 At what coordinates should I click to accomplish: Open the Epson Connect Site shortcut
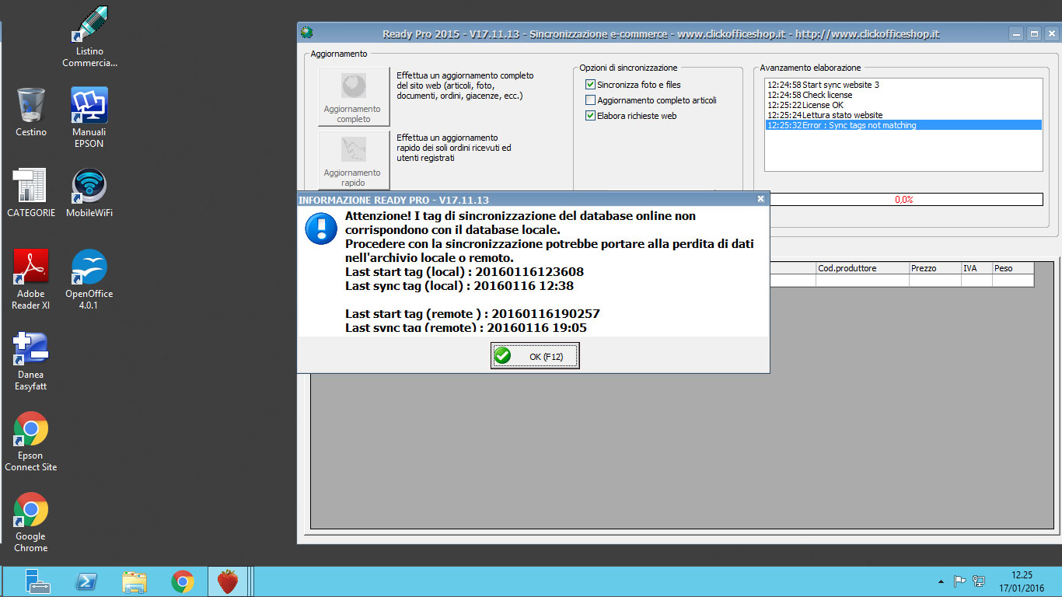(31, 441)
